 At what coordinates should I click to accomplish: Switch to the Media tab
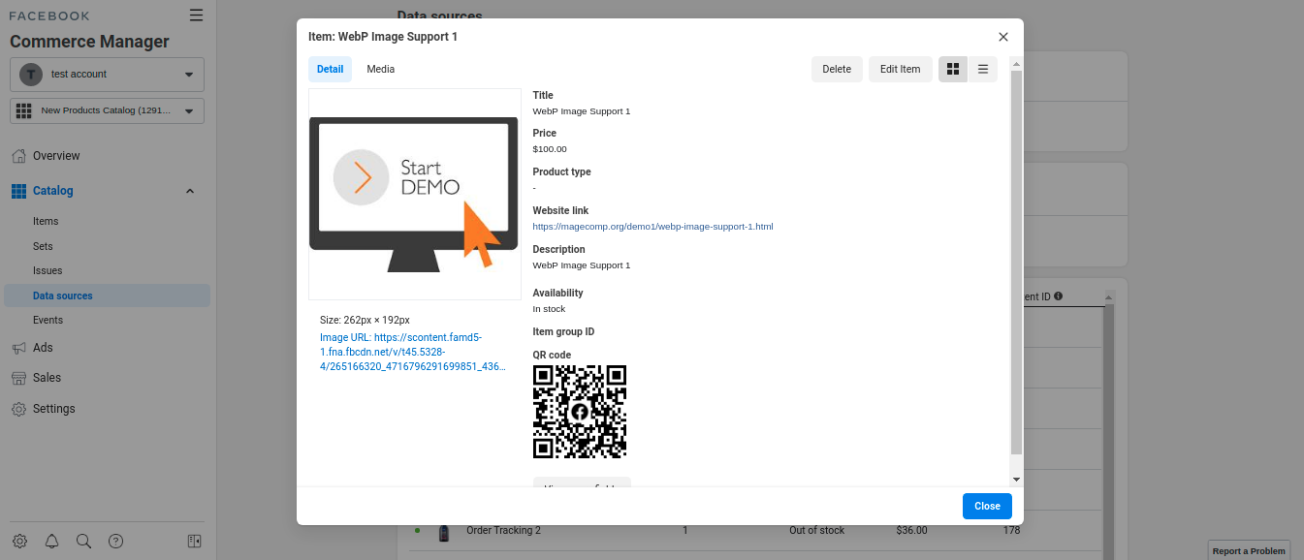[380, 69]
